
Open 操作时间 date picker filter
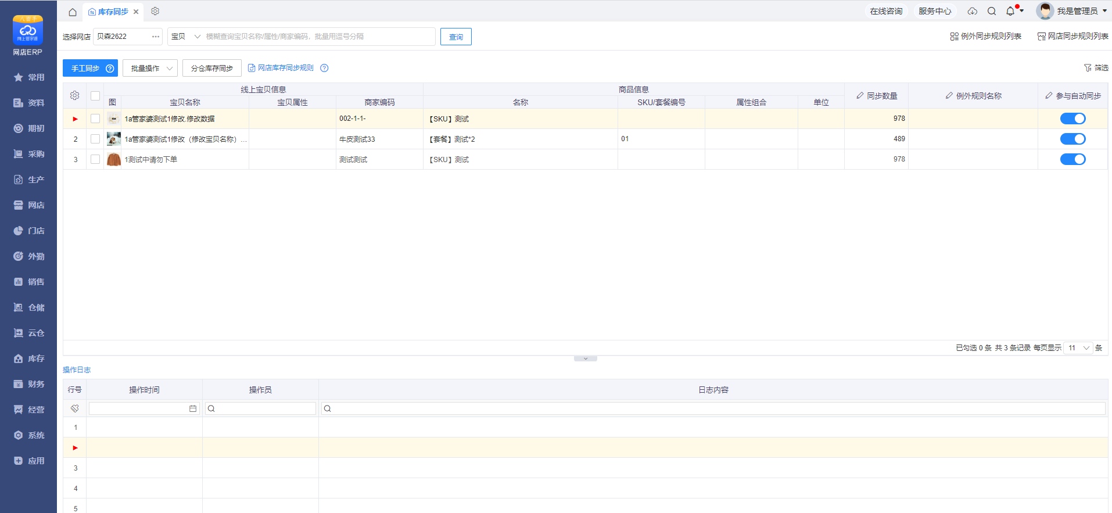pos(193,408)
